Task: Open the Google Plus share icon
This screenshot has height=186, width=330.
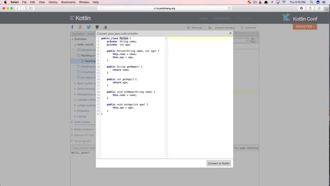Action: pos(80,27)
